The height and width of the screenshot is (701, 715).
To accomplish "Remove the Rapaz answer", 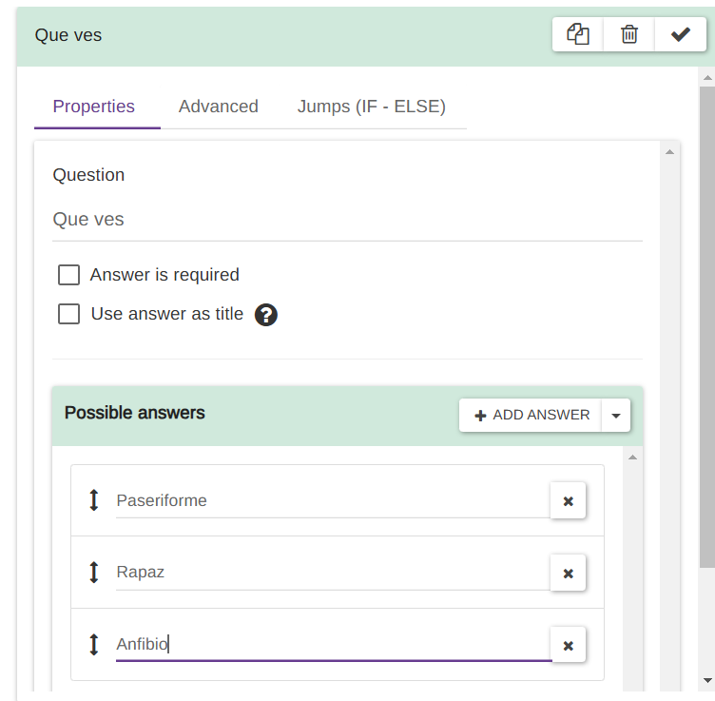I will [x=568, y=574].
